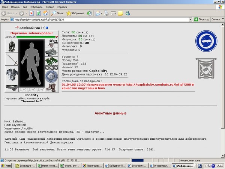Click the Пуск start button
Image resolution: width=225 pixels, height=169 pixels.
coord(6,166)
